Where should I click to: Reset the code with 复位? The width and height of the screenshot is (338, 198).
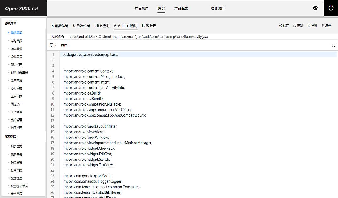[326, 26]
